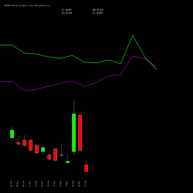
Task: Select the open value 'O: 0.10'
Action: coord(67,13)
